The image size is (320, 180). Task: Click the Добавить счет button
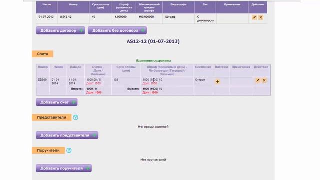pos(56,102)
